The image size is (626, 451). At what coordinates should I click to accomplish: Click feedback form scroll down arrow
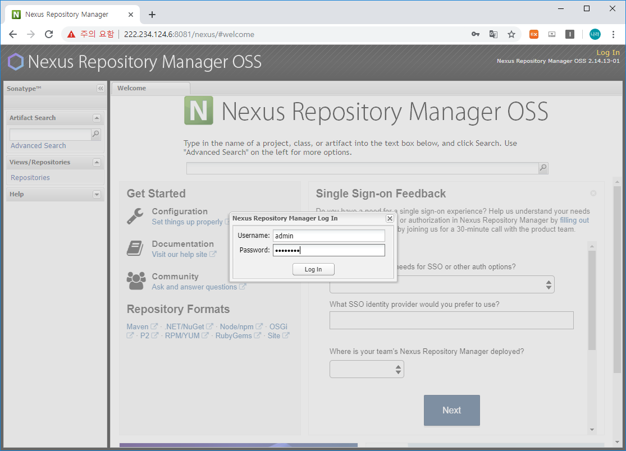click(592, 430)
